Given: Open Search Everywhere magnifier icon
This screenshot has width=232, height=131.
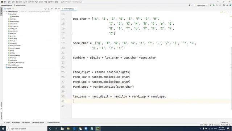Looking at the screenshot, I should pos(224,5).
